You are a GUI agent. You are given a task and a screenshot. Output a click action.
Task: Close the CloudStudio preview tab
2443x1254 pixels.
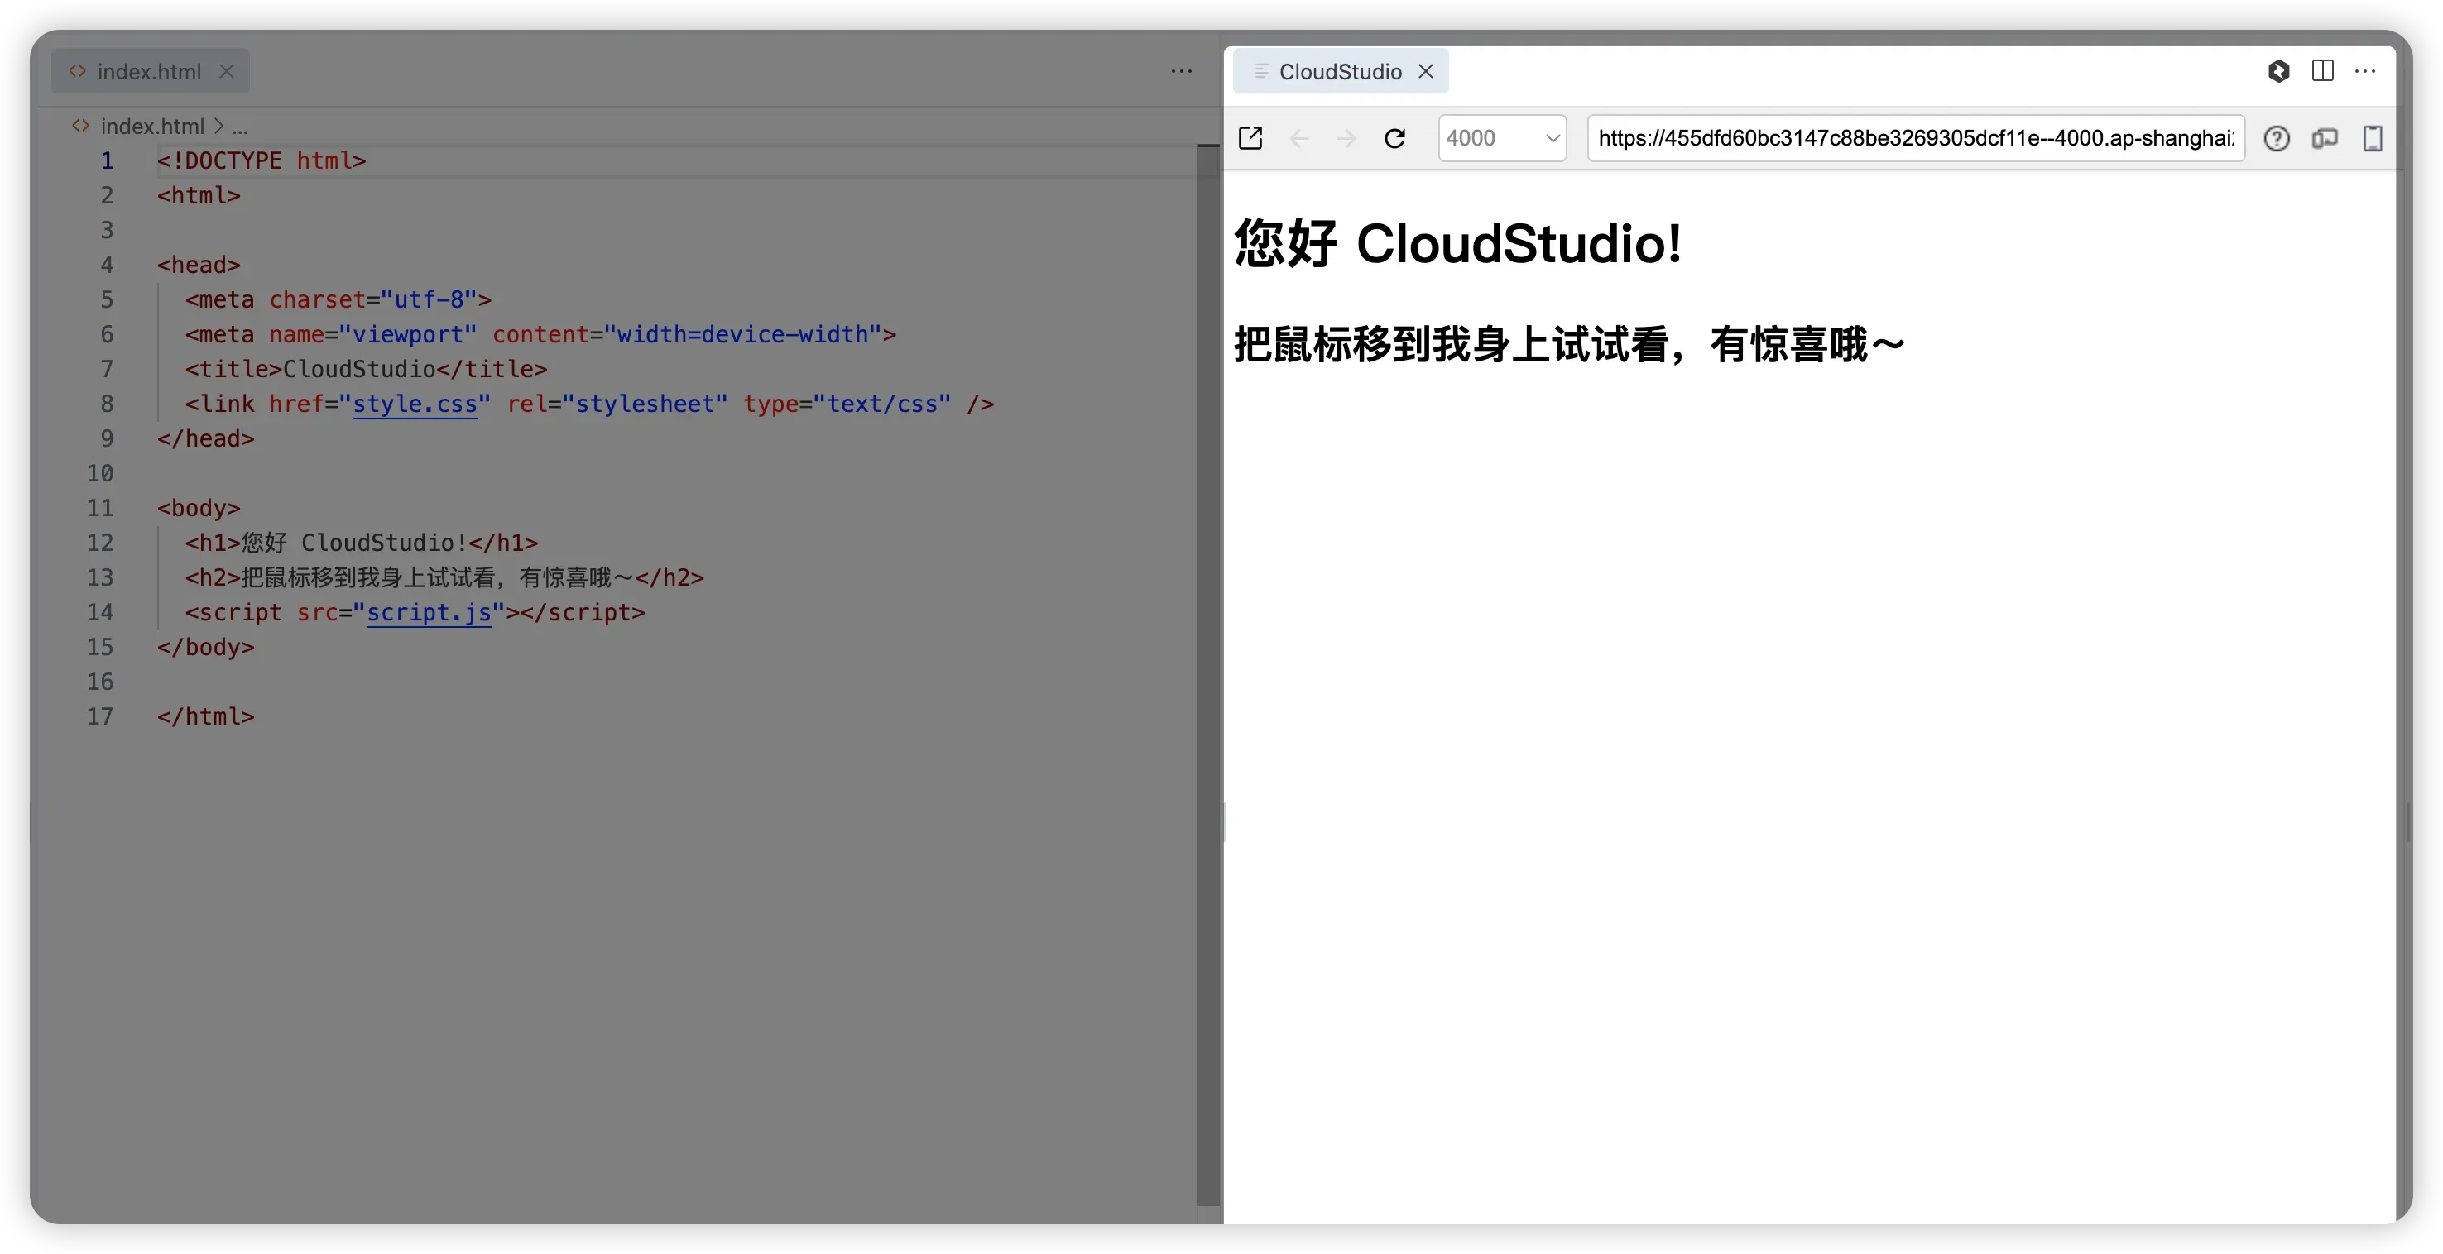(x=1425, y=71)
